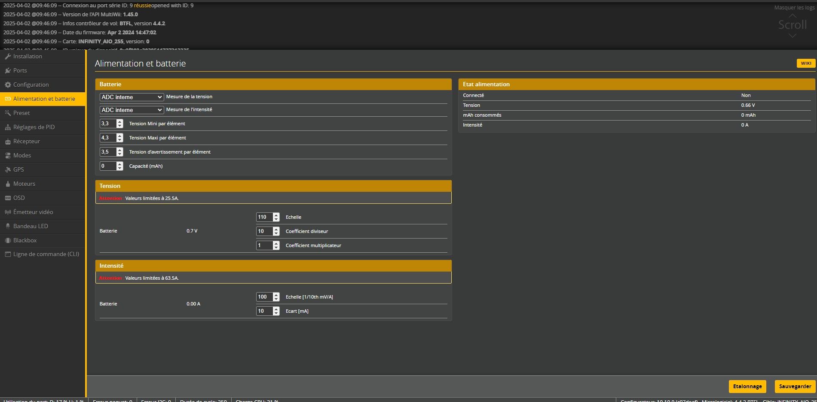Increase Tension Mini par élément value

(120, 121)
